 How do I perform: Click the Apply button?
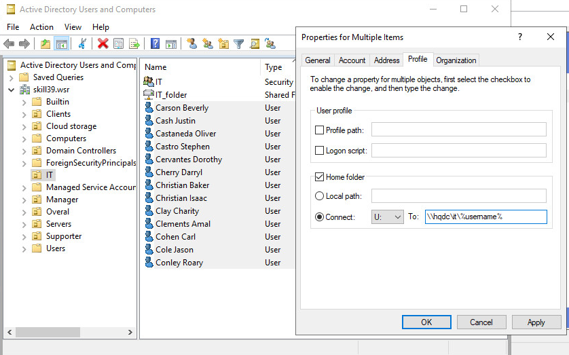click(x=536, y=322)
